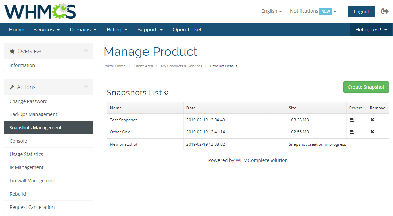This screenshot has width=393, height=216.
Task: Click the sign-out arrow icon next to Logout
Action: 385,11
